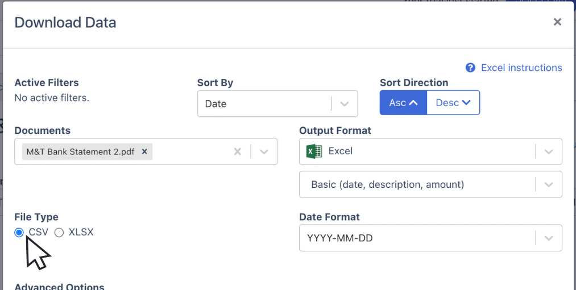Open the Output Format Excel dropdown
576x290 pixels.
430,152
